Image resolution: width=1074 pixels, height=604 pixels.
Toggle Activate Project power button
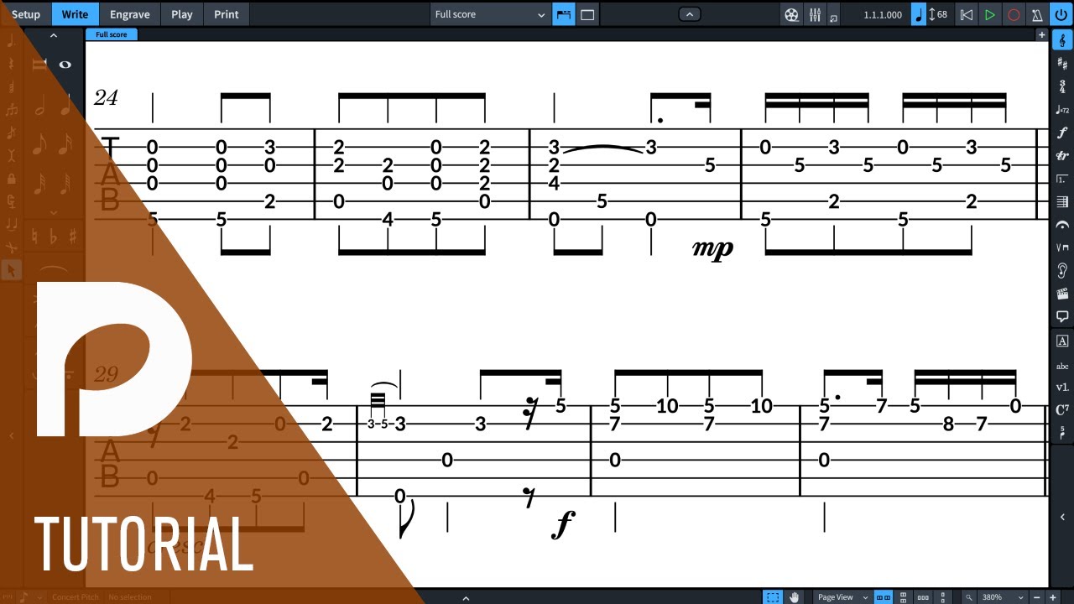point(1062,14)
